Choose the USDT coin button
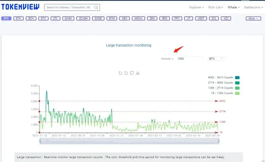 click(201, 18)
